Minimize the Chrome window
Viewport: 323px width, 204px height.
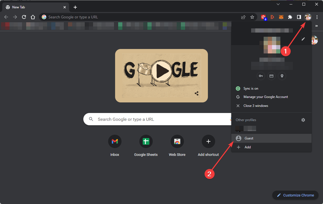pos(291,4)
